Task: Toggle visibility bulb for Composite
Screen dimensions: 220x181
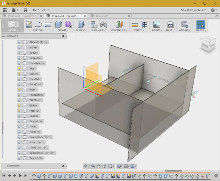Action: 19,58
